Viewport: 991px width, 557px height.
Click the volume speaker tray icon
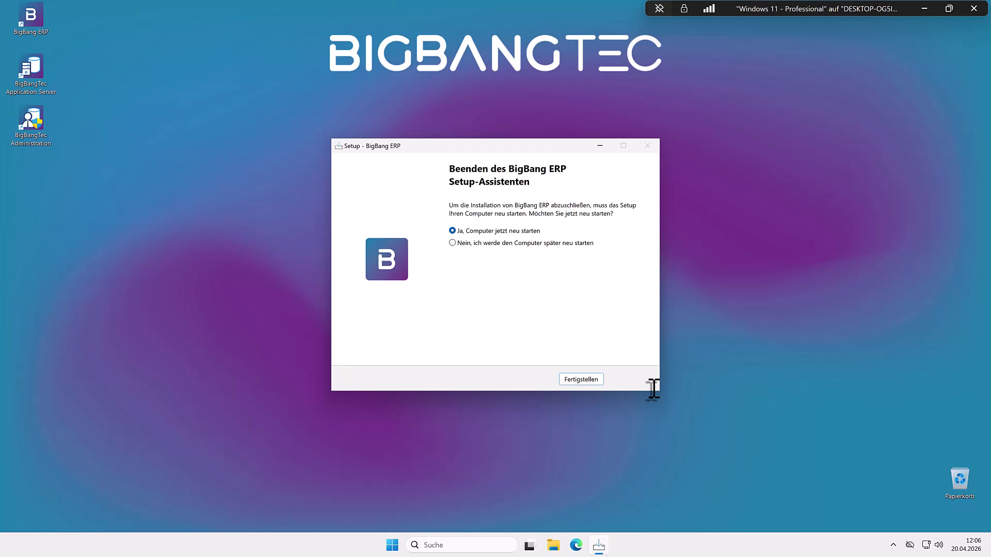(x=939, y=545)
